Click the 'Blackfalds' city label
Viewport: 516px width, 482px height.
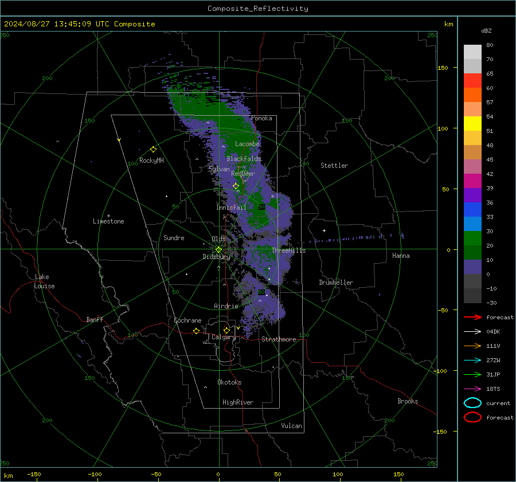point(244,159)
